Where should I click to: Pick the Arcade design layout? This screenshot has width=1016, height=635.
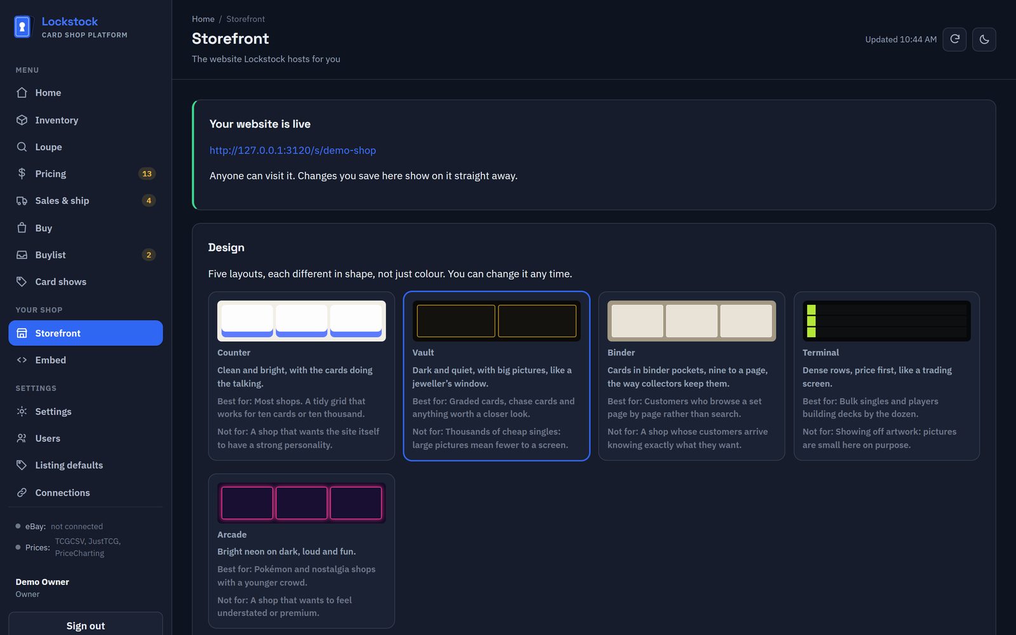click(x=302, y=551)
